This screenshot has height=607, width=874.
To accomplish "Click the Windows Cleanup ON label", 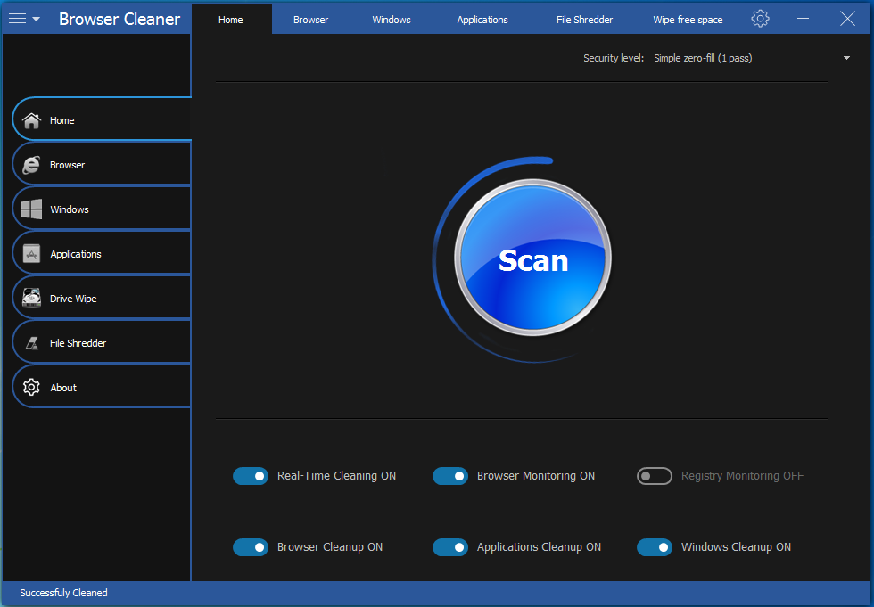I will pyautogui.click(x=736, y=547).
